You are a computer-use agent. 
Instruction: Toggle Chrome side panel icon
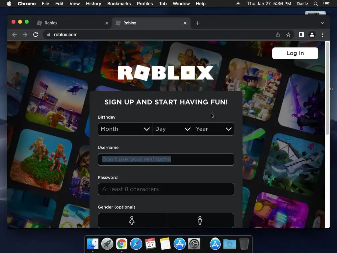(301, 35)
